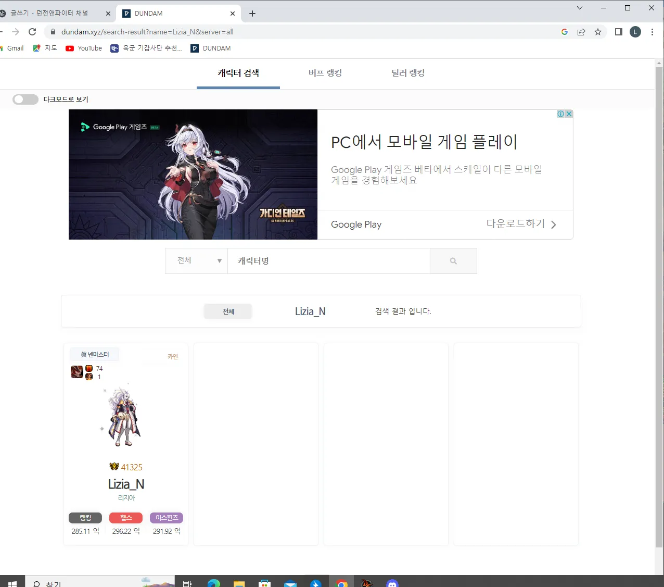Screen dimensions: 664x587
Task: Click the magnifier search icon beside 캐릭터명
Action: pyautogui.click(x=453, y=260)
